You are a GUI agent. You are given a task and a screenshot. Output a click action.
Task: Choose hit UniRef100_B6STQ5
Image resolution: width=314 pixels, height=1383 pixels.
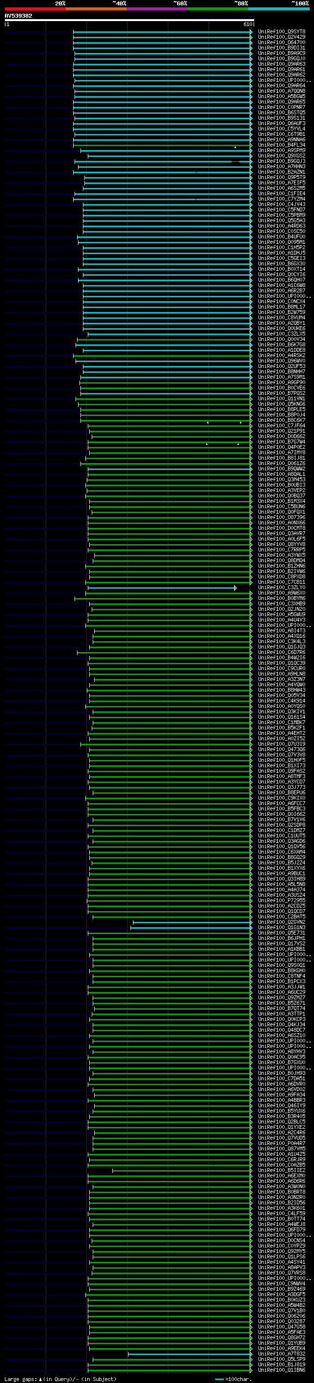(x=282, y=113)
